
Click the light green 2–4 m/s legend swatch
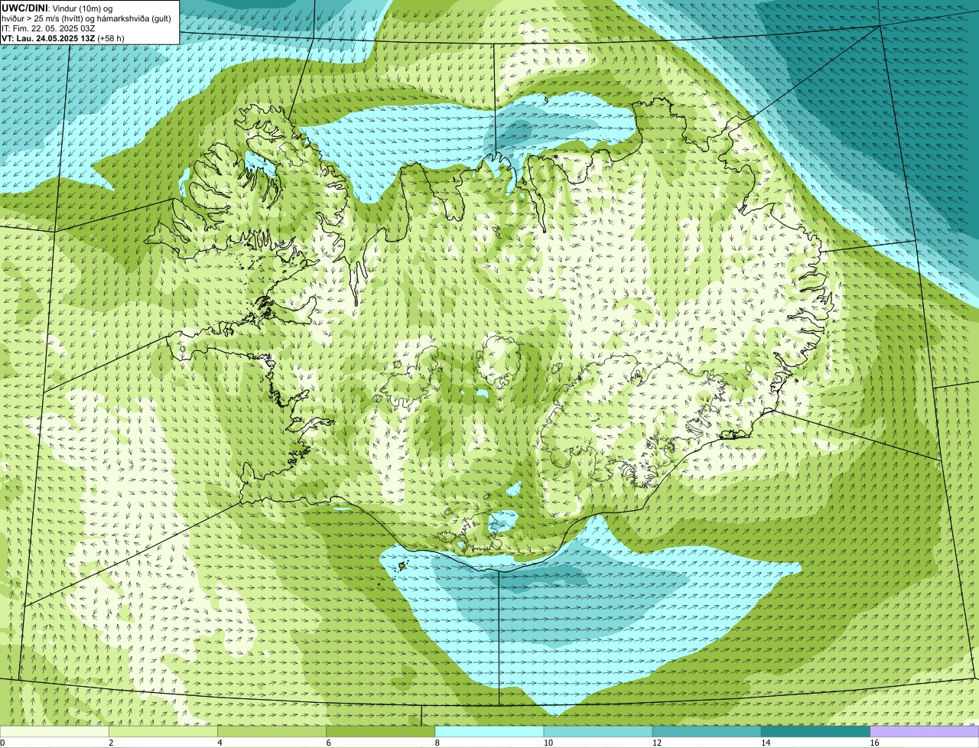point(163,732)
